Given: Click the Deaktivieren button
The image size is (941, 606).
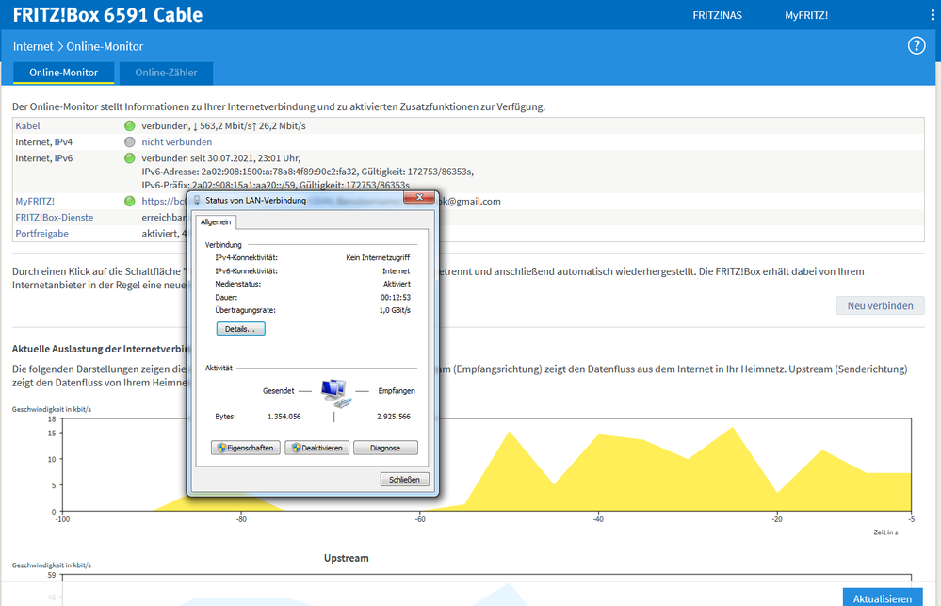Looking at the screenshot, I should (316, 448).
